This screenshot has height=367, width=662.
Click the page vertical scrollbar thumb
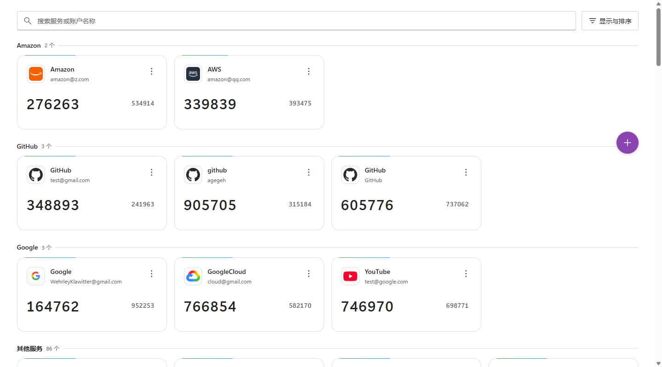tap(658, 37)
